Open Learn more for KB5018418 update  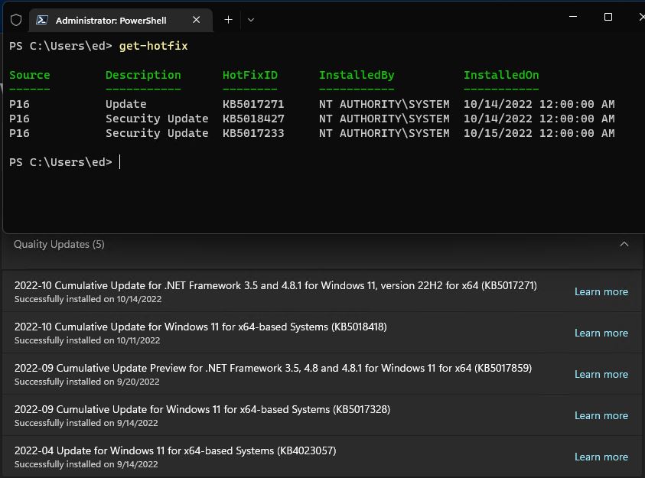click(x=601, y=333)
